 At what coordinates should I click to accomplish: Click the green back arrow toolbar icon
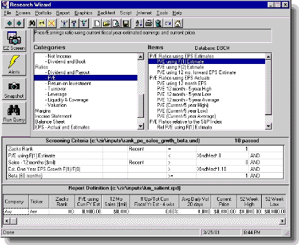coord(9,23)
